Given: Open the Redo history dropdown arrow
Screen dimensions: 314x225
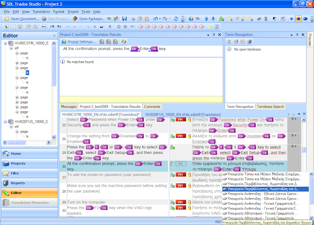Looking at the screenshot, I should (169, 19).
